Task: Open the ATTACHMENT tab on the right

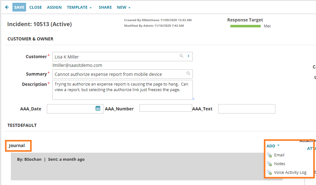Action: (x=312, y=148)
